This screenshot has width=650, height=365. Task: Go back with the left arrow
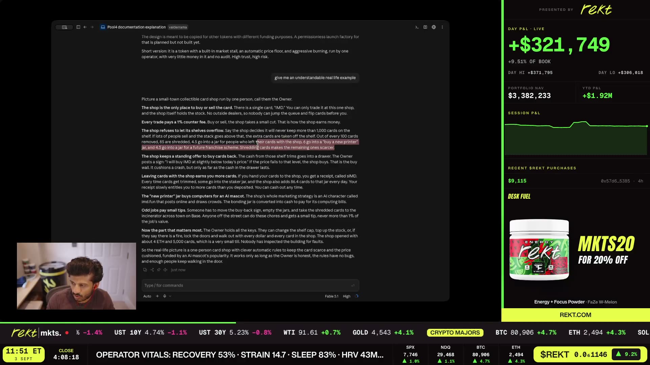85,27
